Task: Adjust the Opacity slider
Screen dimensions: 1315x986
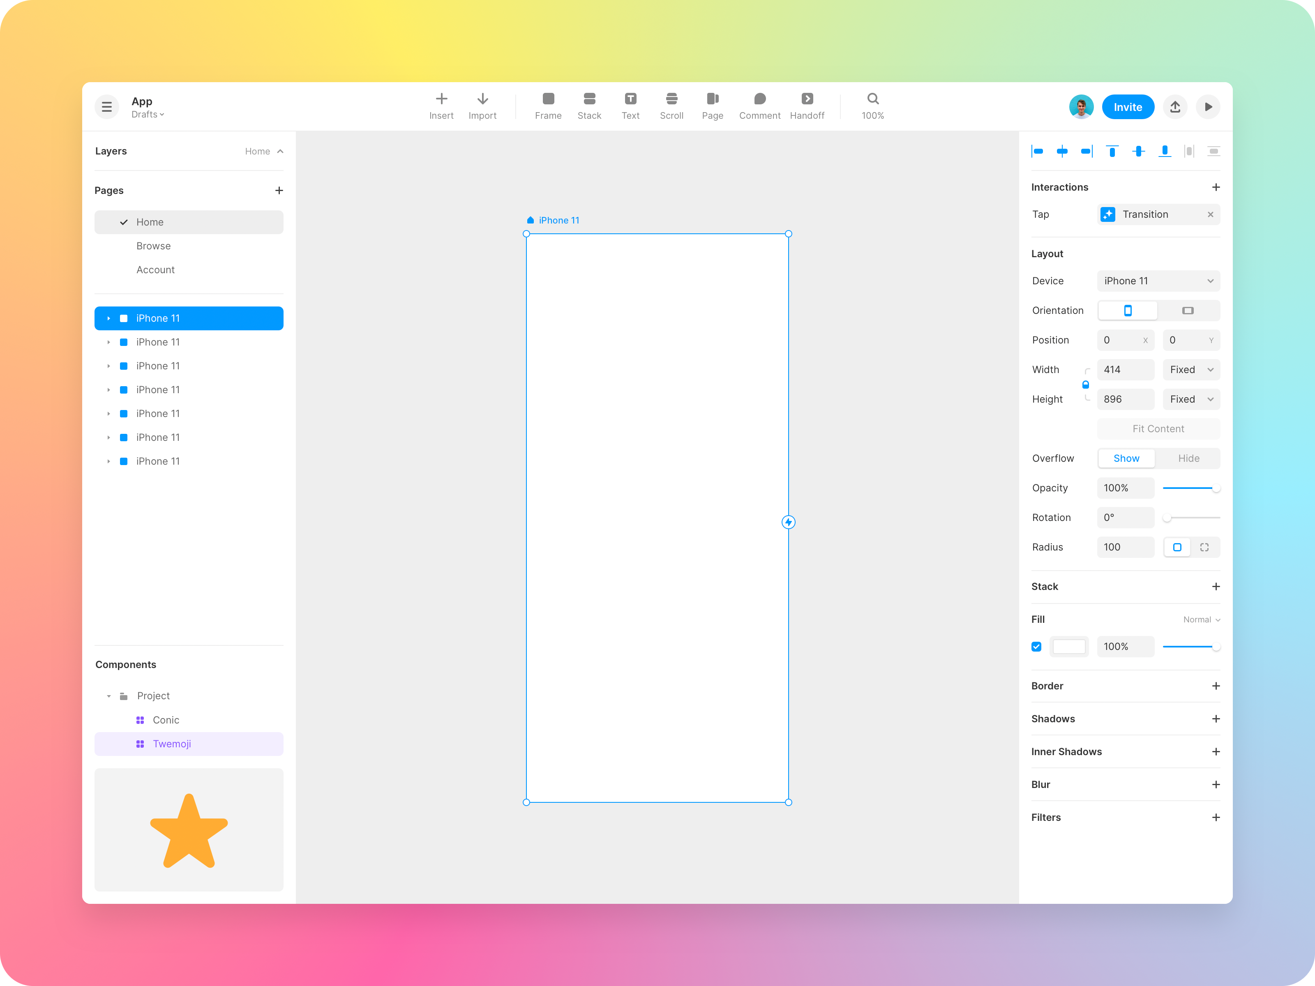Action: pos(1191,488)
